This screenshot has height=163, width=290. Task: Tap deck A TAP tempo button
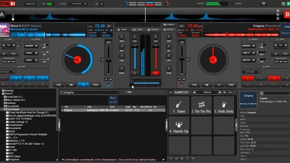click(109, 26)
